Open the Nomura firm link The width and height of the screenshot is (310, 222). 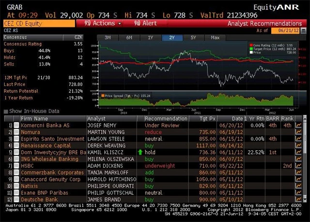31,132
